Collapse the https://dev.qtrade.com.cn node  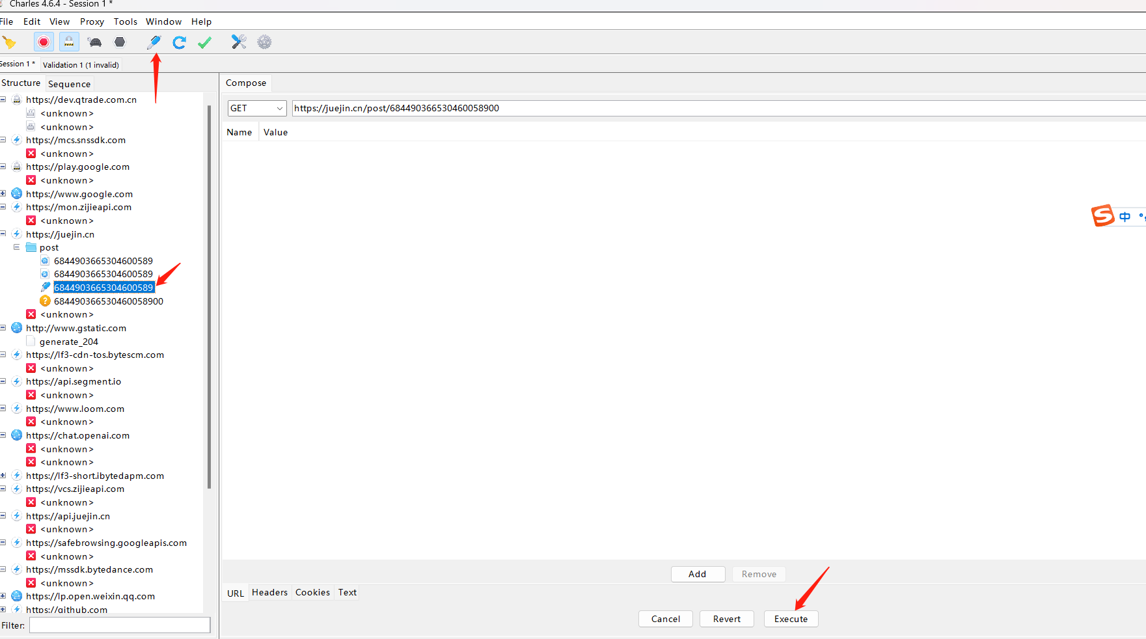point(3,100)
